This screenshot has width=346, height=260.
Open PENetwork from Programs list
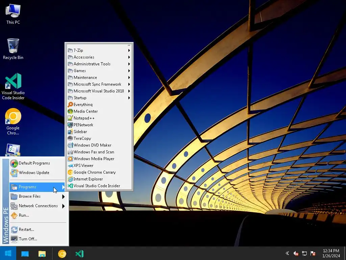(99, 125)
